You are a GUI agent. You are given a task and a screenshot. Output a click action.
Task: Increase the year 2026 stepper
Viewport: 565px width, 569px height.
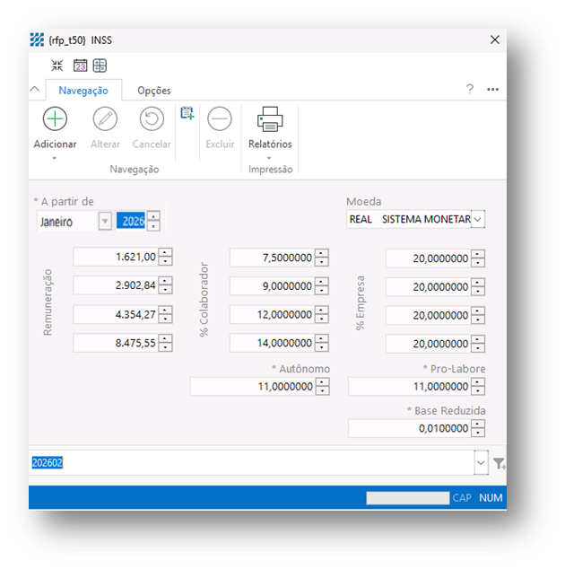click(x=153, y=216)
